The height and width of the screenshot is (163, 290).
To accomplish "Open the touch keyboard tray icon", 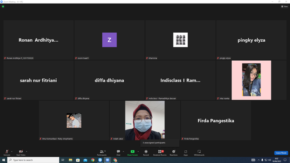I will pos(253,160).
